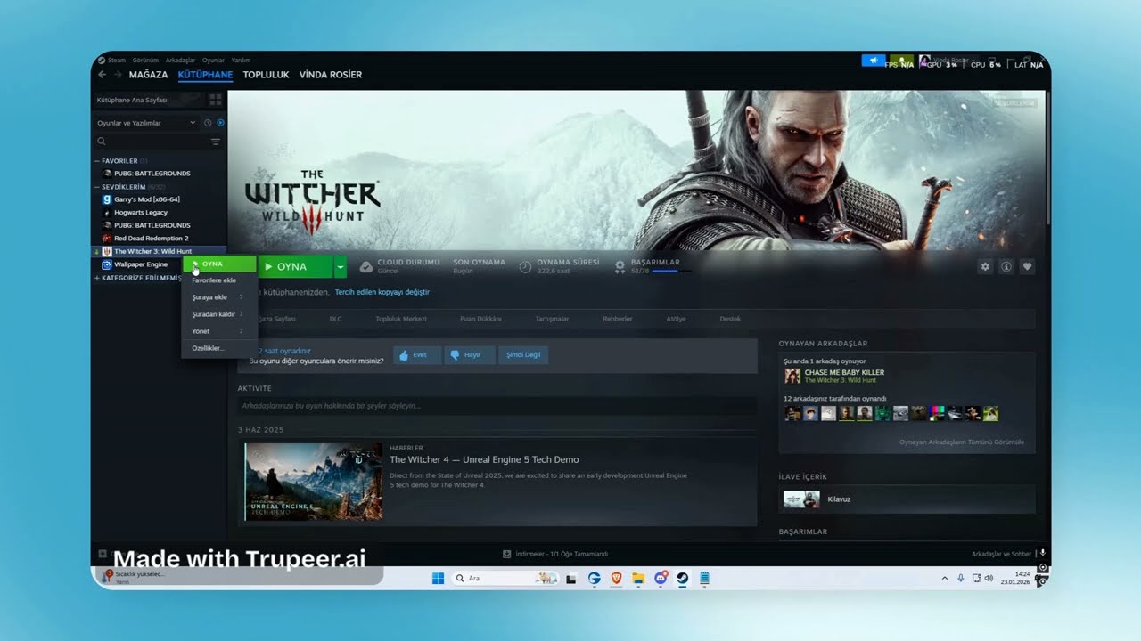Viewport: 1141px width, 641px height.
Task: Open The Witcher 4 tech demo thumbnail
Action: click(x=314, y=482)
